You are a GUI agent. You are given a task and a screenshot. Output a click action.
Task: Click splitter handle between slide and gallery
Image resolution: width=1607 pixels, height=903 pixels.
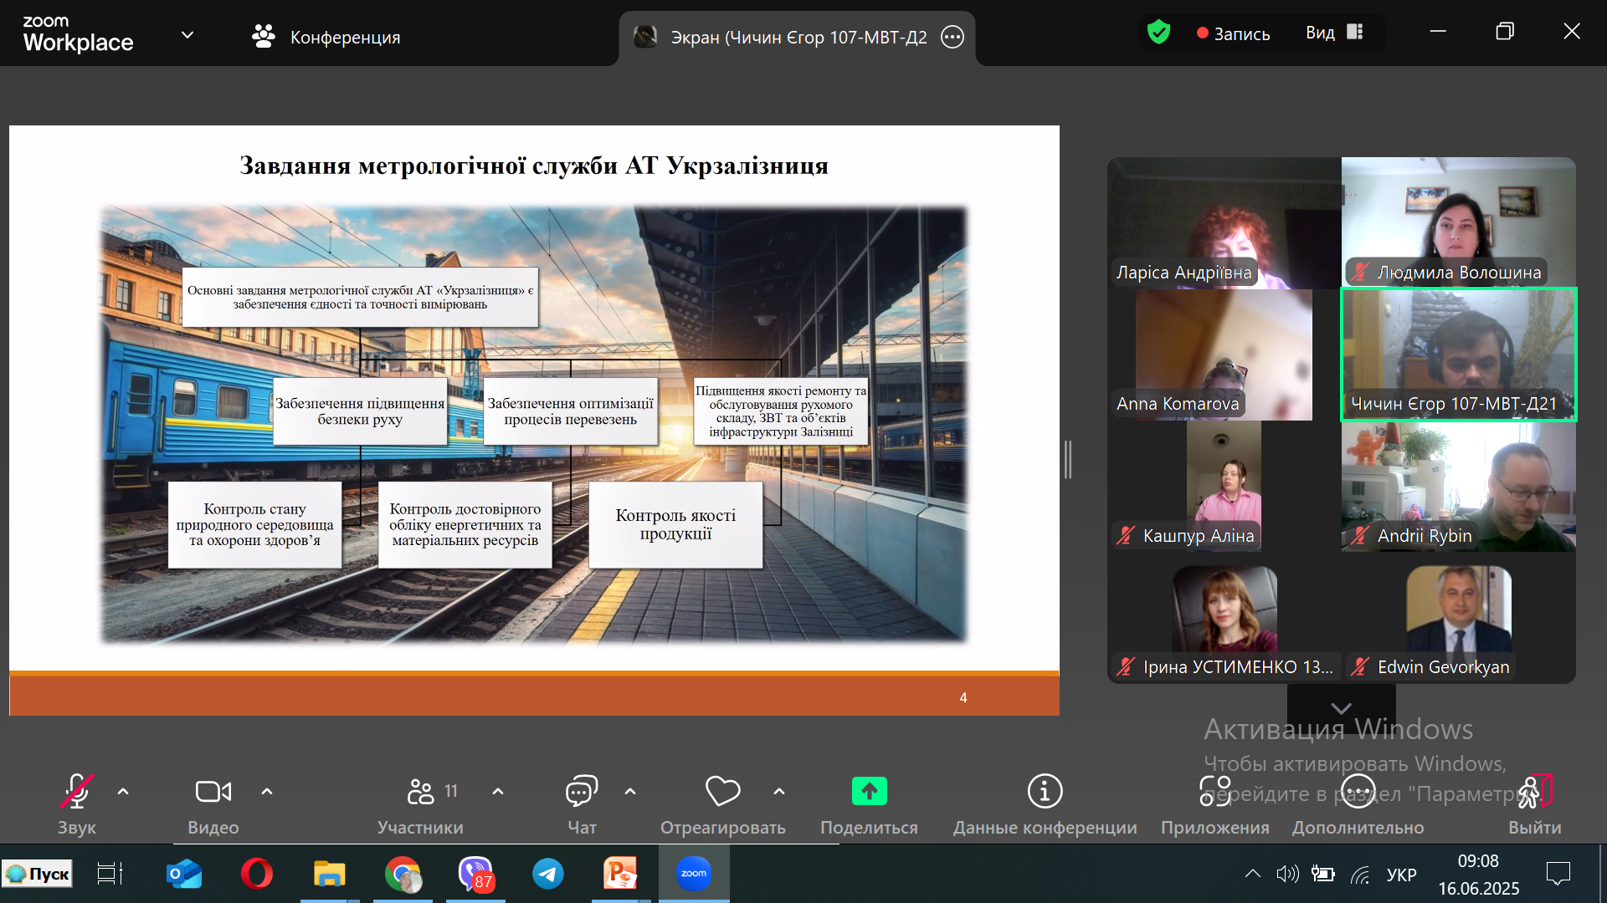coord(1068,459)
